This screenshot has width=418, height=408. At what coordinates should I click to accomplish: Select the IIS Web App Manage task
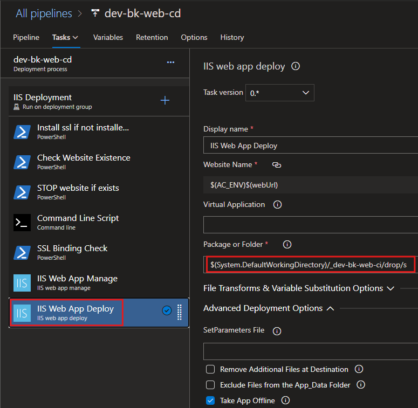(x=99, y=282)
